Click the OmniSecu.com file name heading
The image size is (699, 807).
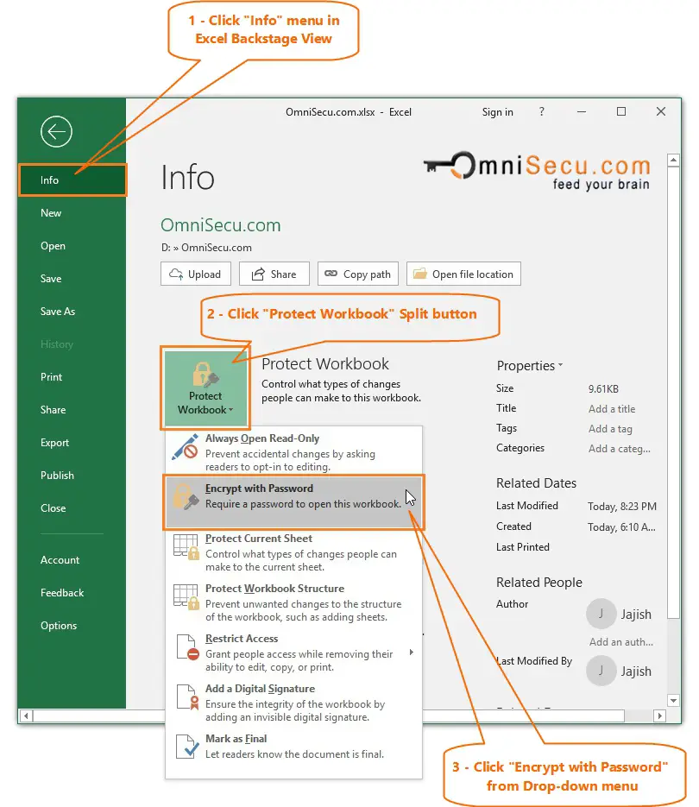tap(220, 225)
